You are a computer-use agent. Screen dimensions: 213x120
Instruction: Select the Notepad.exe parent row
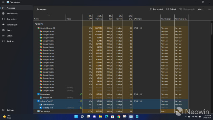pos(111,94)
